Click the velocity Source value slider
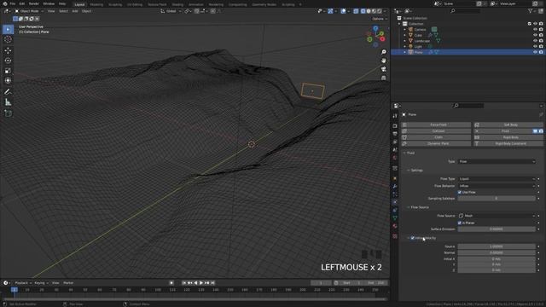This screenshot has width=546, height=307. [x=497, y=246]
